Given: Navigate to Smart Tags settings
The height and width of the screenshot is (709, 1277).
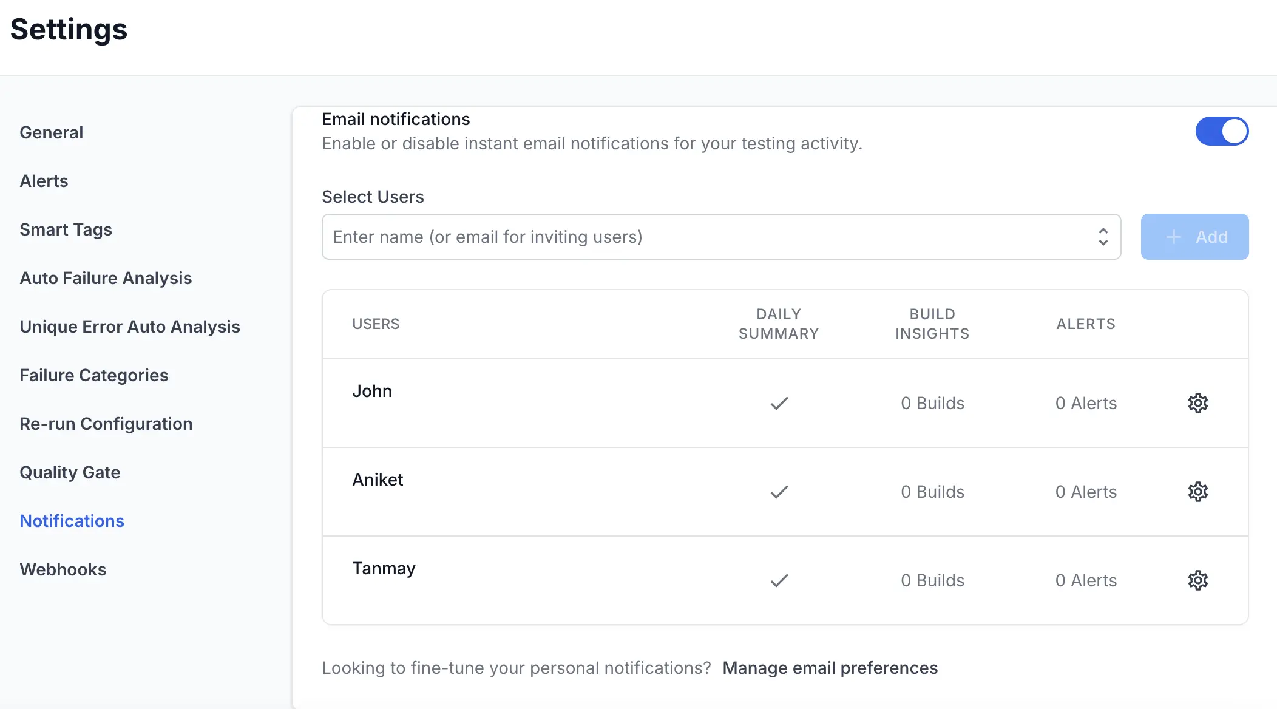Looking at the screenshot, I should click(66, 229).
